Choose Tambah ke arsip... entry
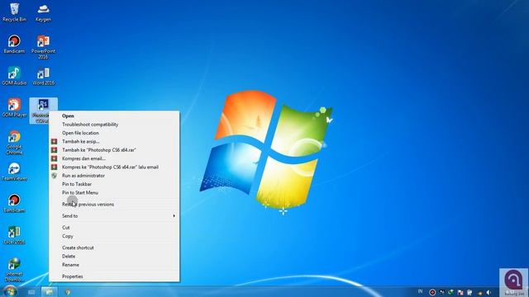Image resolution: width=529 pixels, height=297 pixels. [114, 141]
